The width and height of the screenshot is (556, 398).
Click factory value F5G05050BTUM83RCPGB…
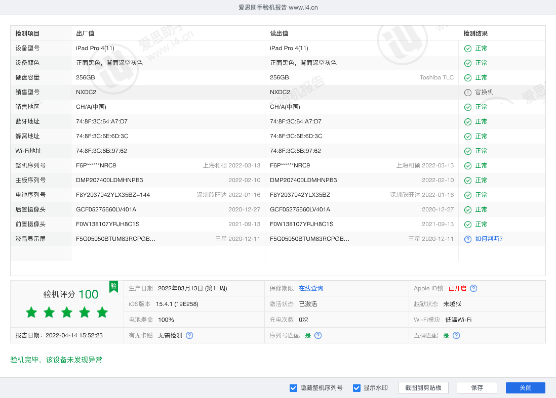[x=115, y=239]
